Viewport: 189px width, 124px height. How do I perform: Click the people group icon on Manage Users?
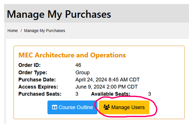pos(106,107)
